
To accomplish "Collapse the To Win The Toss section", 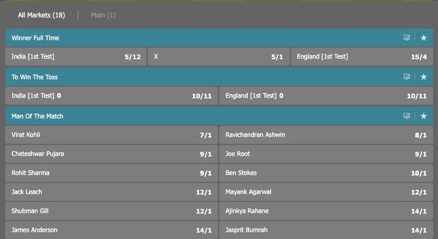I will [34, 77].
